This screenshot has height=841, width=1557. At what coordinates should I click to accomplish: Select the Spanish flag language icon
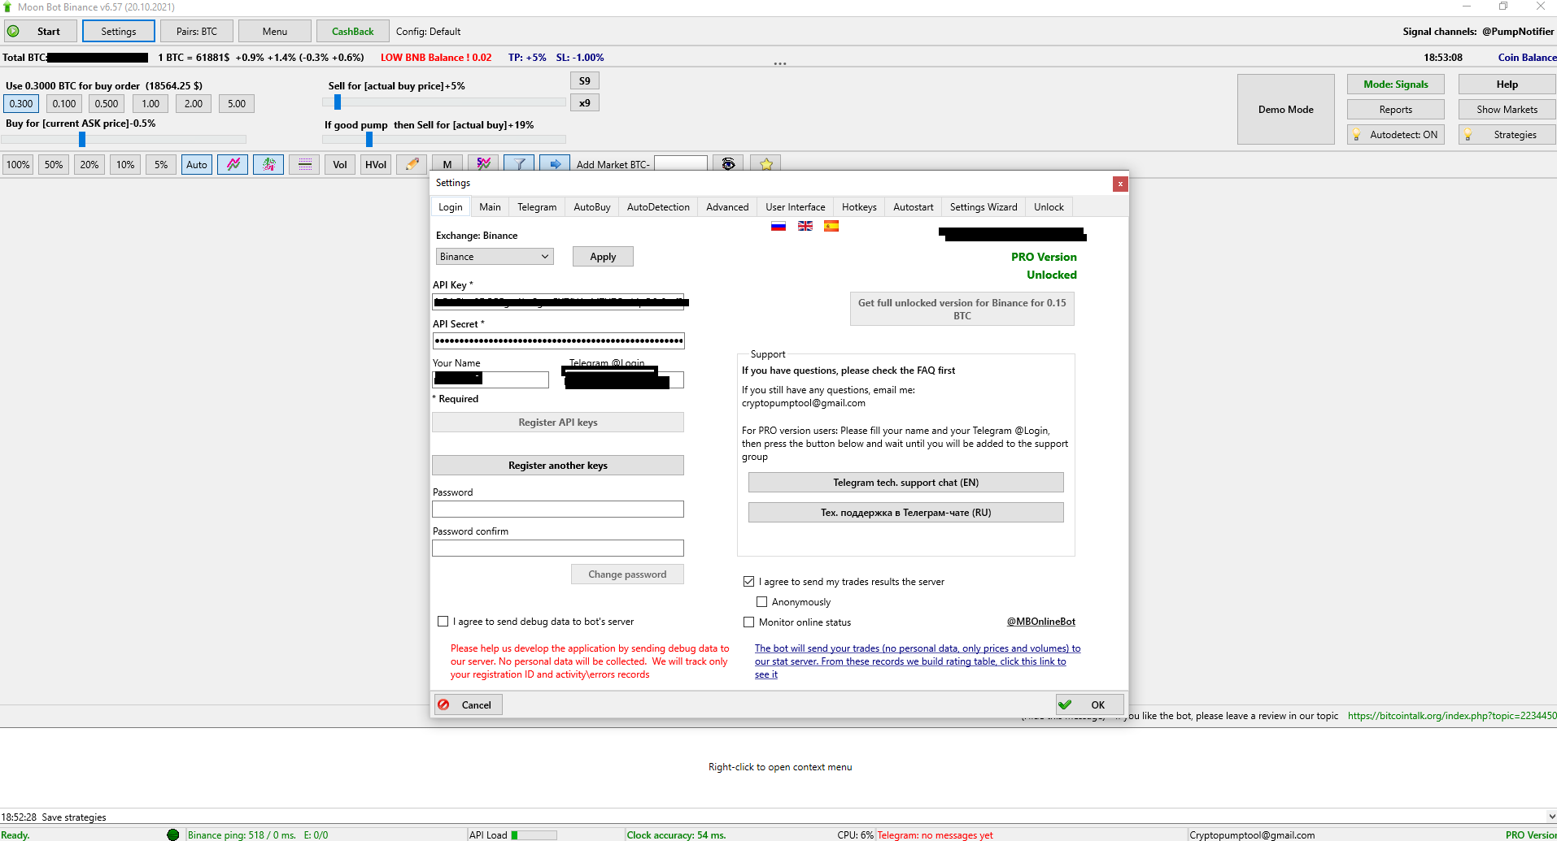point(831,226)
